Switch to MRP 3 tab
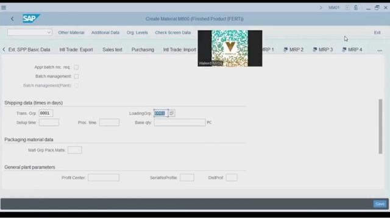The height and width of the screenshot is (219, 390). pyautogui.click(x=323, y=50)
